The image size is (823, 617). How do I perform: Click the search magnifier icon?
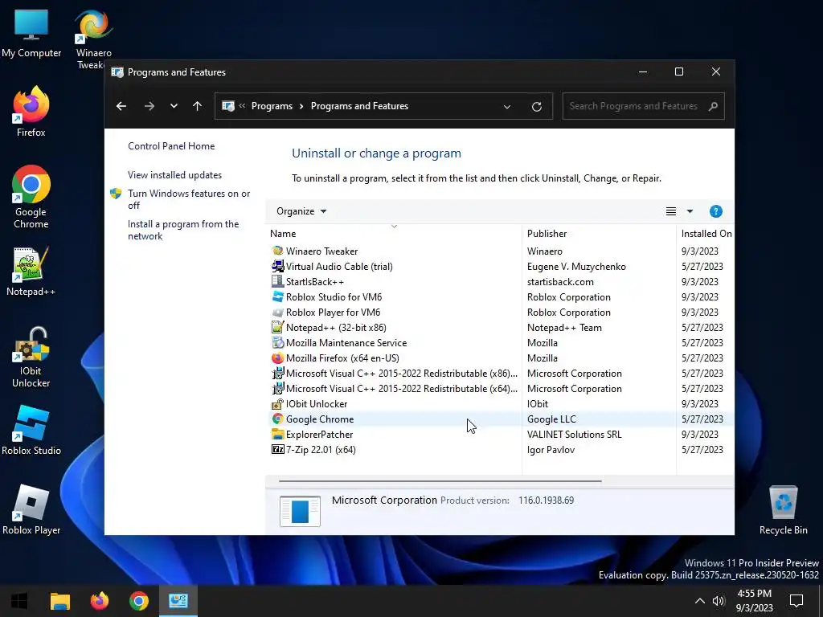tap(713, 106)
